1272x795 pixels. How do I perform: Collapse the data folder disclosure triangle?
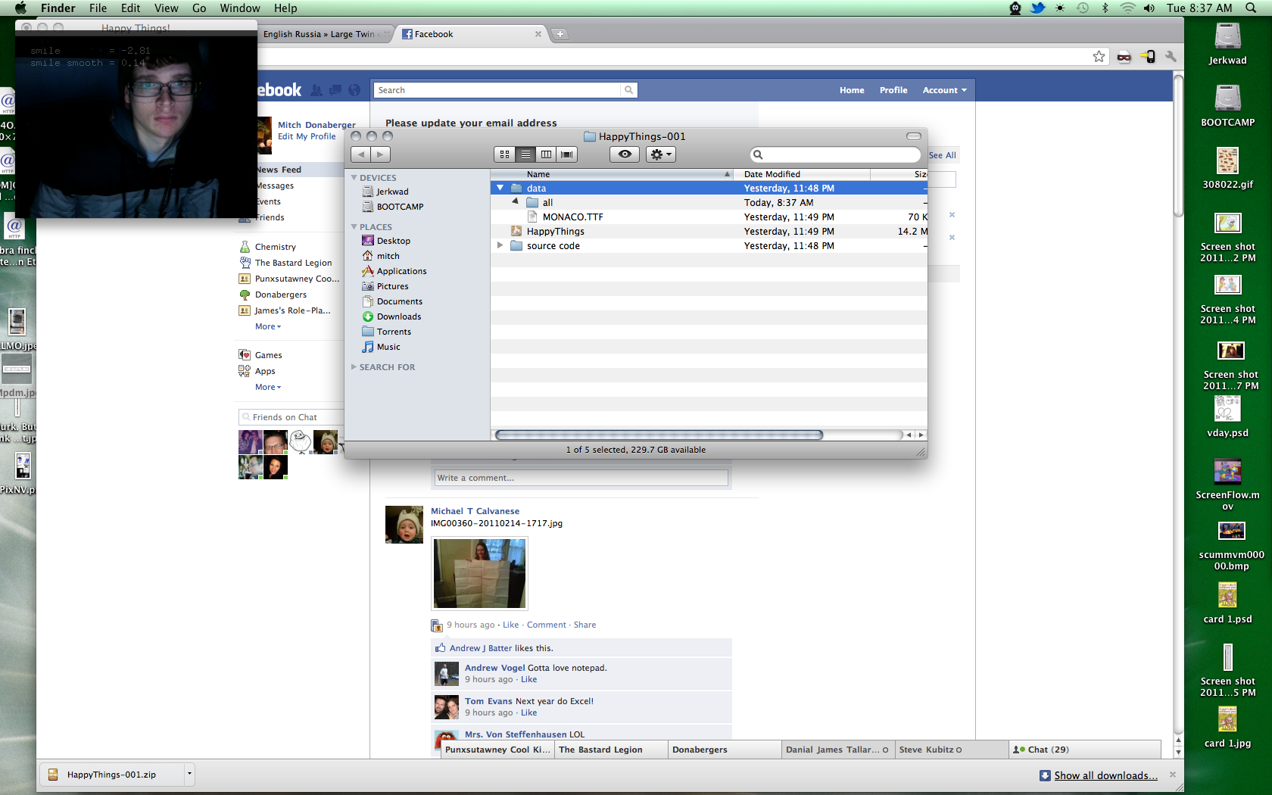[500, 188]
